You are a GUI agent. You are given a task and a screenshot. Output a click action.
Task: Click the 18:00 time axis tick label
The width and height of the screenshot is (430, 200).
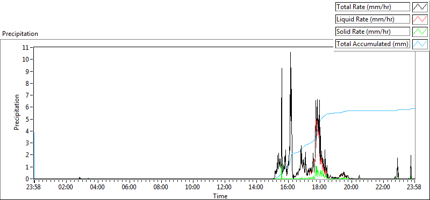pyautogui.click(x=319, y=188)
